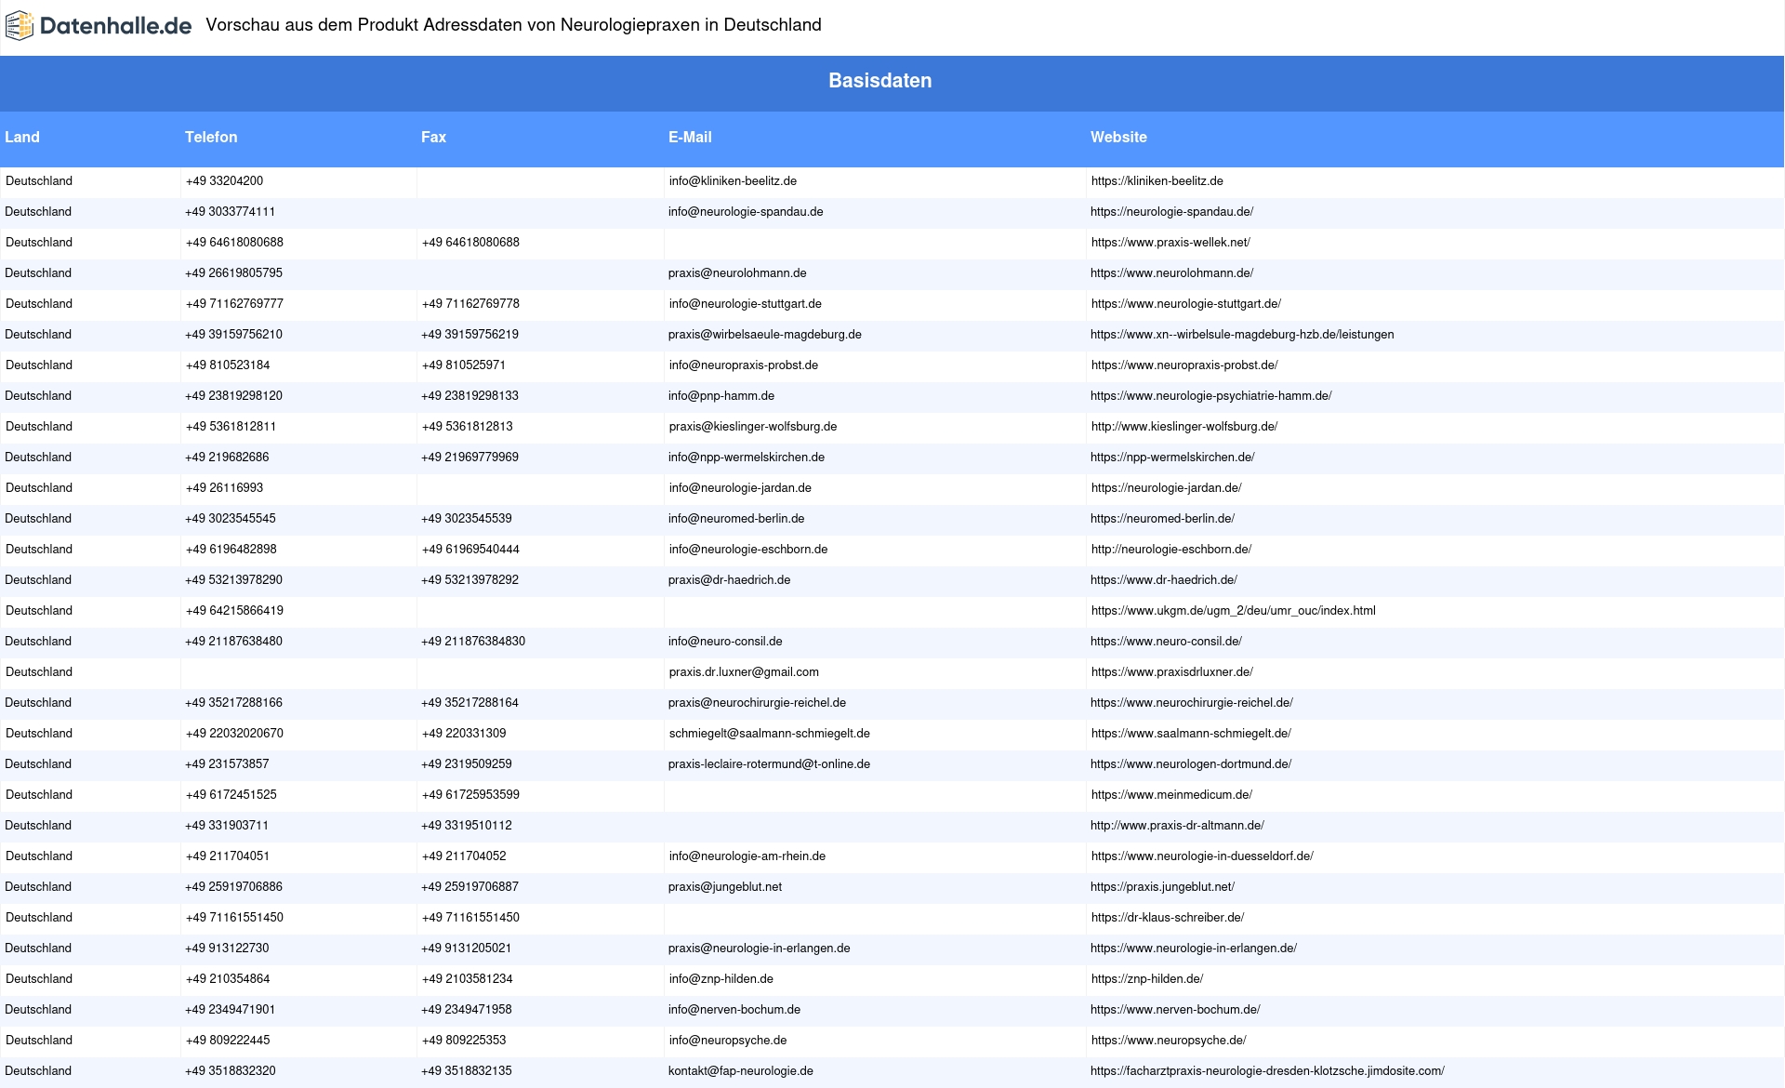Click the Datenhalle.de logo
The image size is (1785, 1088).
99,26
